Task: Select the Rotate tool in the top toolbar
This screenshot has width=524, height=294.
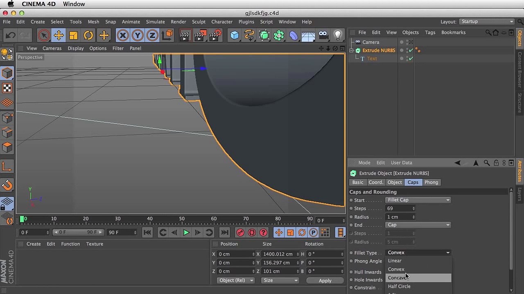Action: 88,36
